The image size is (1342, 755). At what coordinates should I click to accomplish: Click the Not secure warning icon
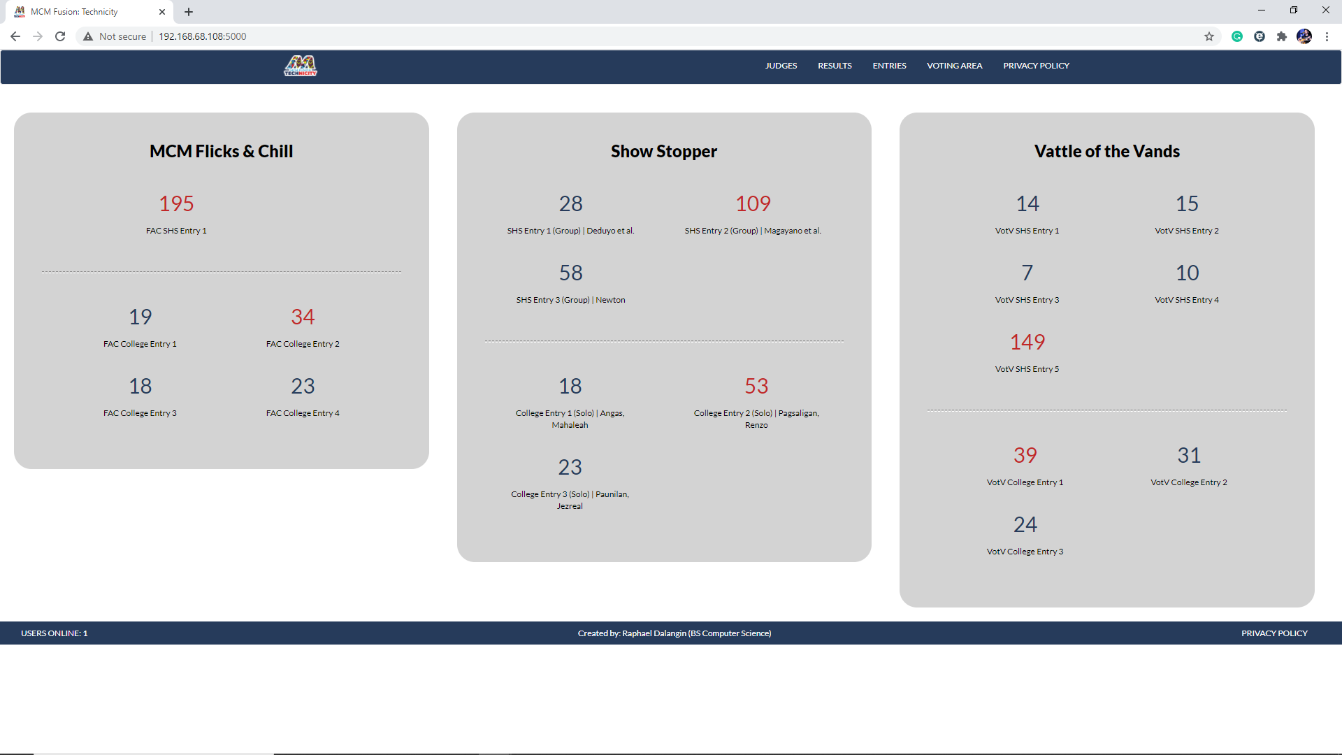coord(88,36)
